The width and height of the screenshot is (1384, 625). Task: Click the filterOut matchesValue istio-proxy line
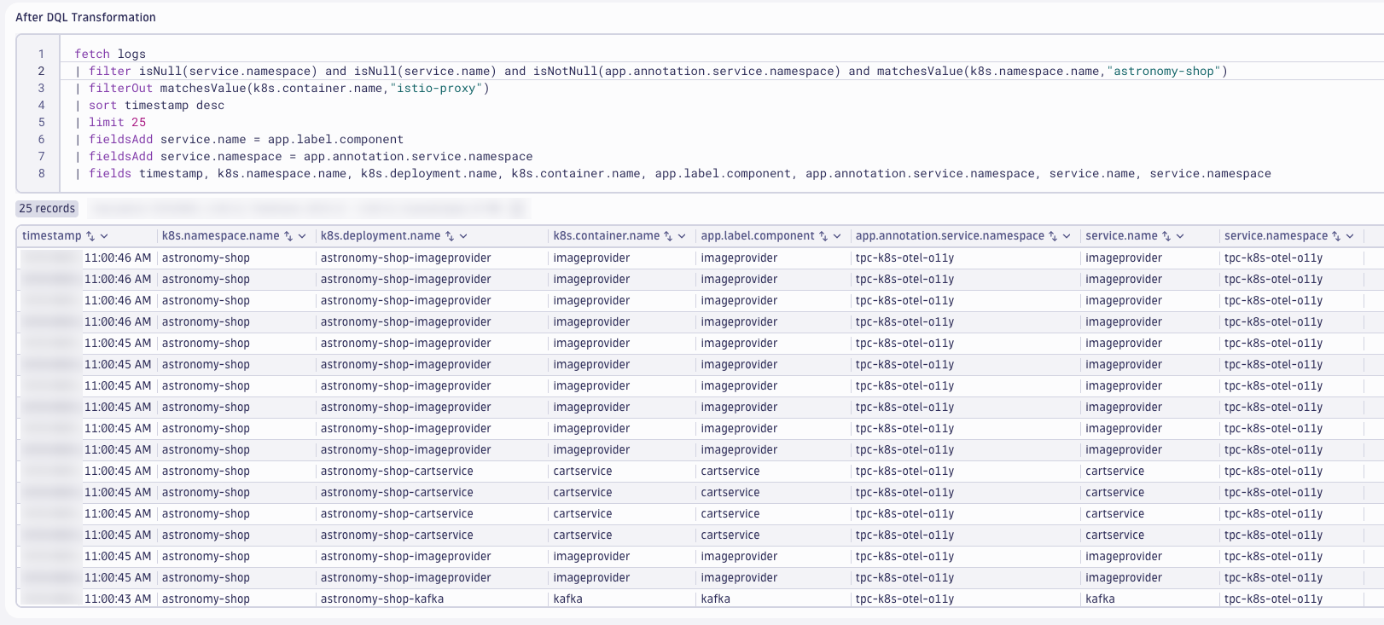[282, 88]
